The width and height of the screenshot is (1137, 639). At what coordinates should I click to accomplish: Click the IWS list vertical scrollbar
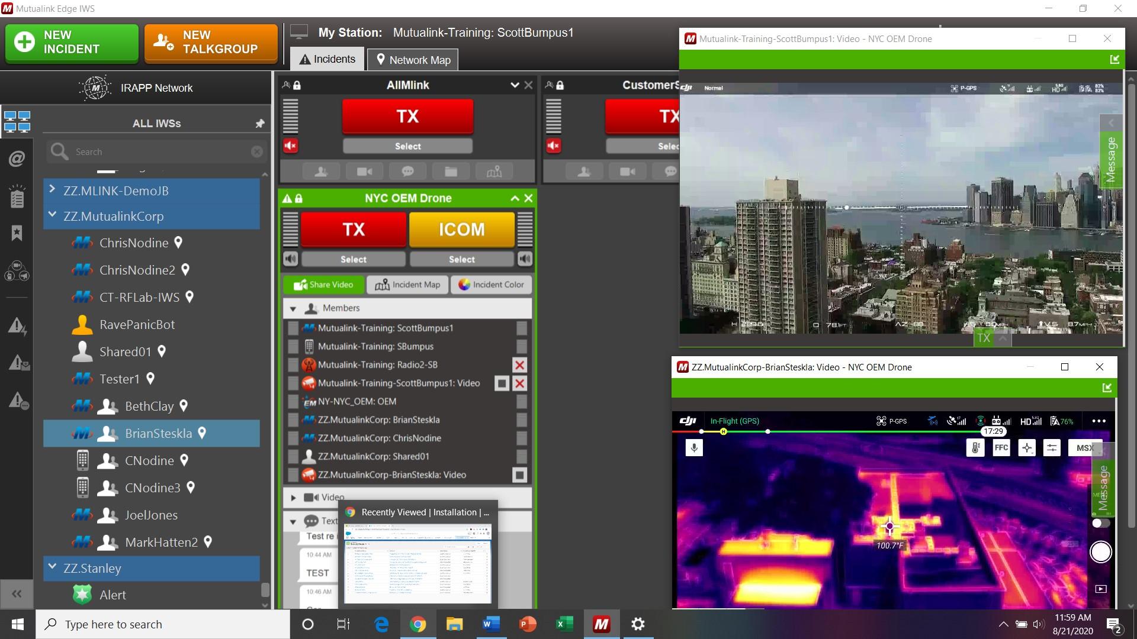tap(265, 589)
